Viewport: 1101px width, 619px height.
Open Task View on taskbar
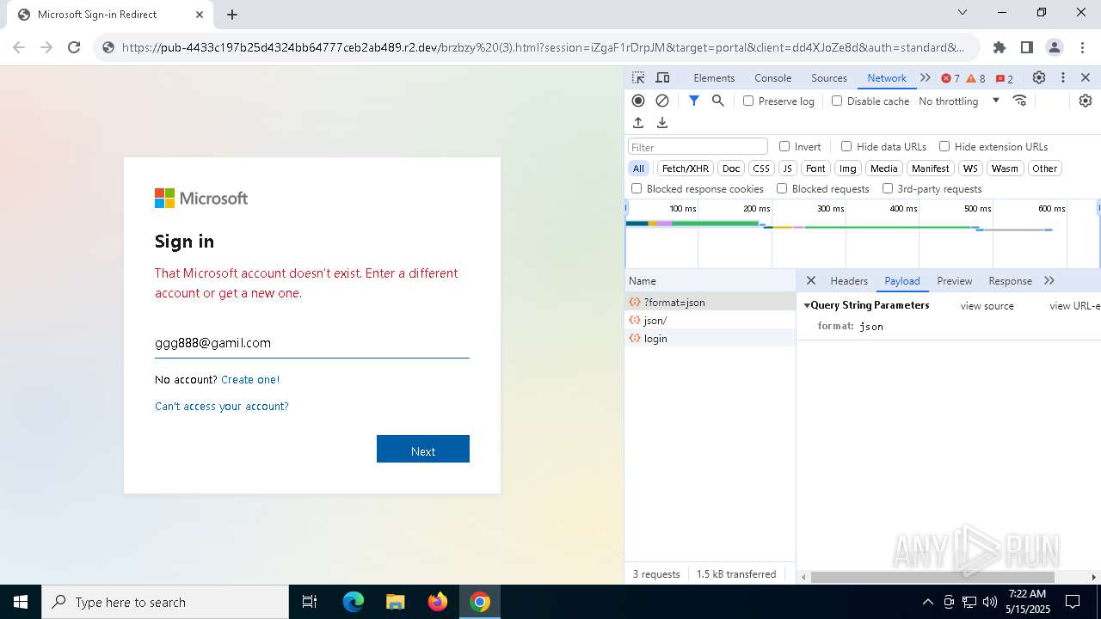coord(310,602)
